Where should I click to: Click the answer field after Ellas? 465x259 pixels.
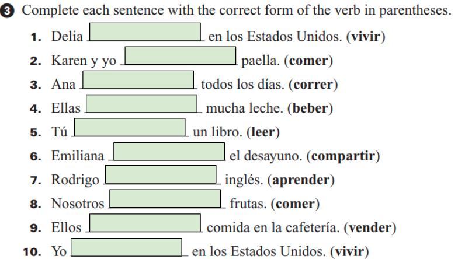coord(141,104)
